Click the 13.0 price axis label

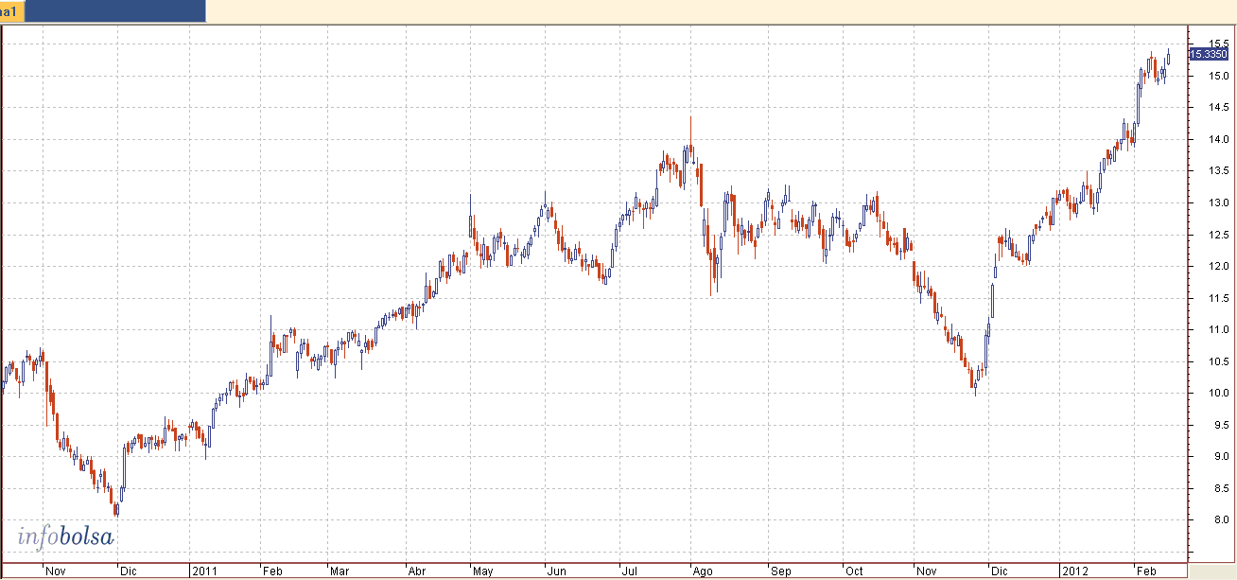click(1218, 202)
